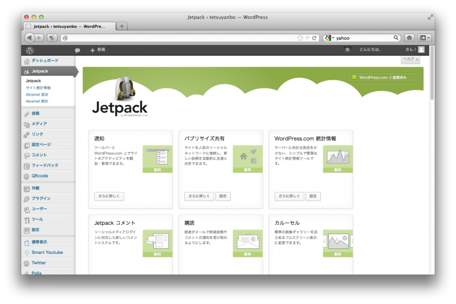Click さらに詳しく in パブリサイズ共有 card

pos(199,196)
